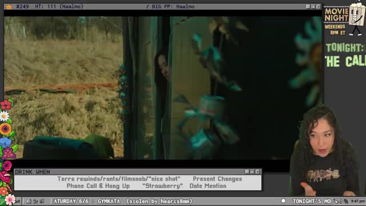Image resolution: width=366 pixels, height=206 pixels.
Task: Click the 'WEEKENDS 8PM ET' schedule text
Action: (335, 30)
